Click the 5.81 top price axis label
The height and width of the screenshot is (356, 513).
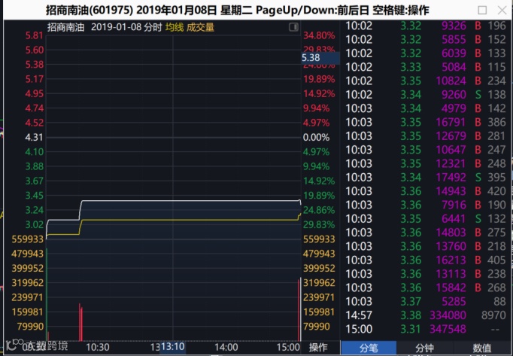tap(34, 35)
